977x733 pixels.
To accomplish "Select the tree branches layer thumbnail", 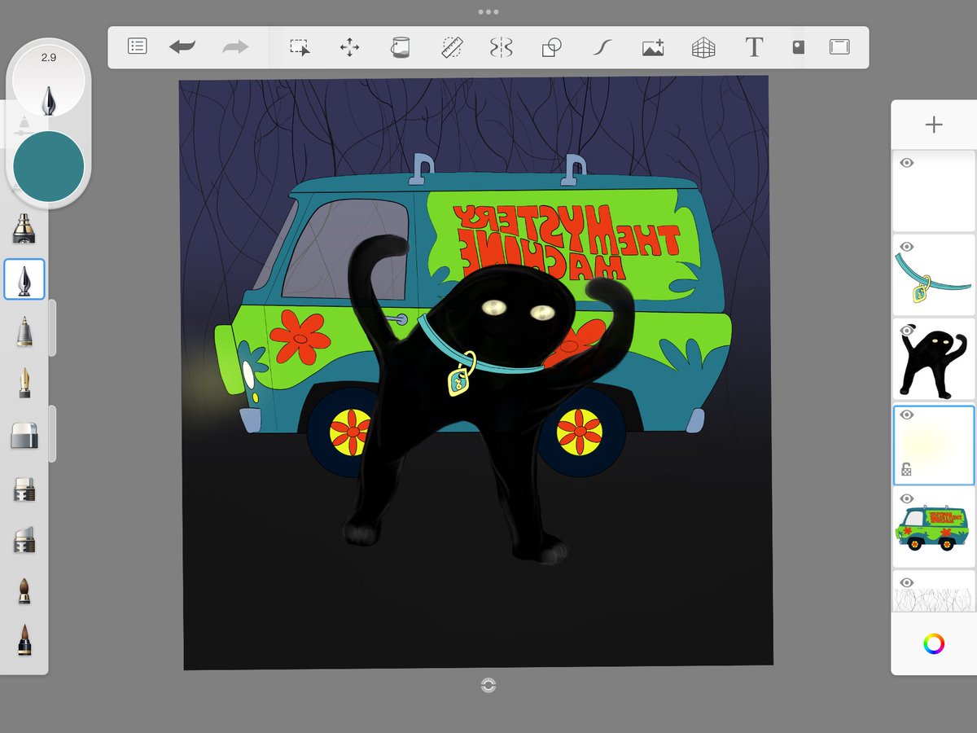I will point(934,591).
